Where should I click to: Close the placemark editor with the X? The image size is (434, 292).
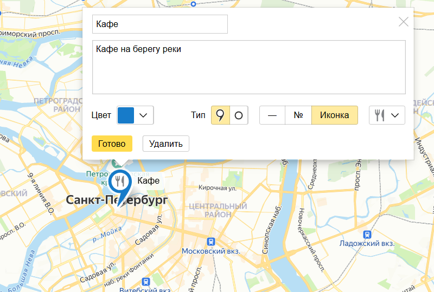tap(404, 22)
